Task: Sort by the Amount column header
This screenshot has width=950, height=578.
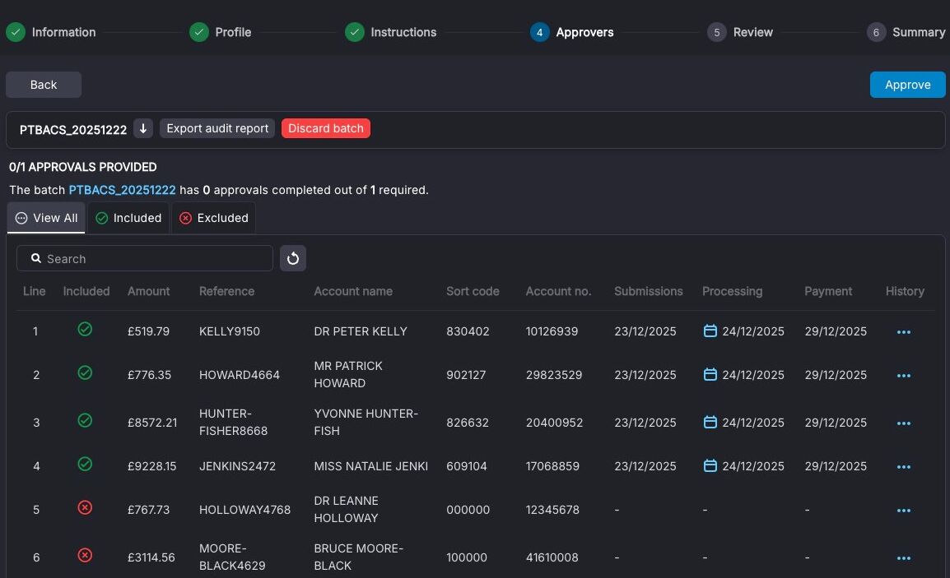Action: pos(148,291)
